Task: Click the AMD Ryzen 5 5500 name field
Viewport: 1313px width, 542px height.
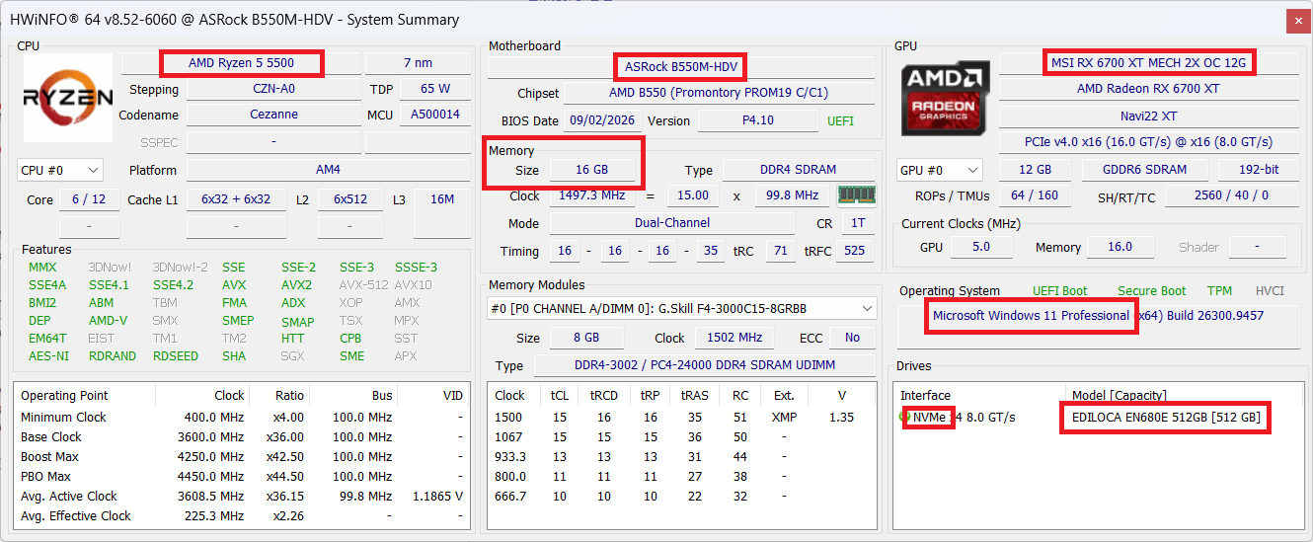Action: (x=241, y=63)
